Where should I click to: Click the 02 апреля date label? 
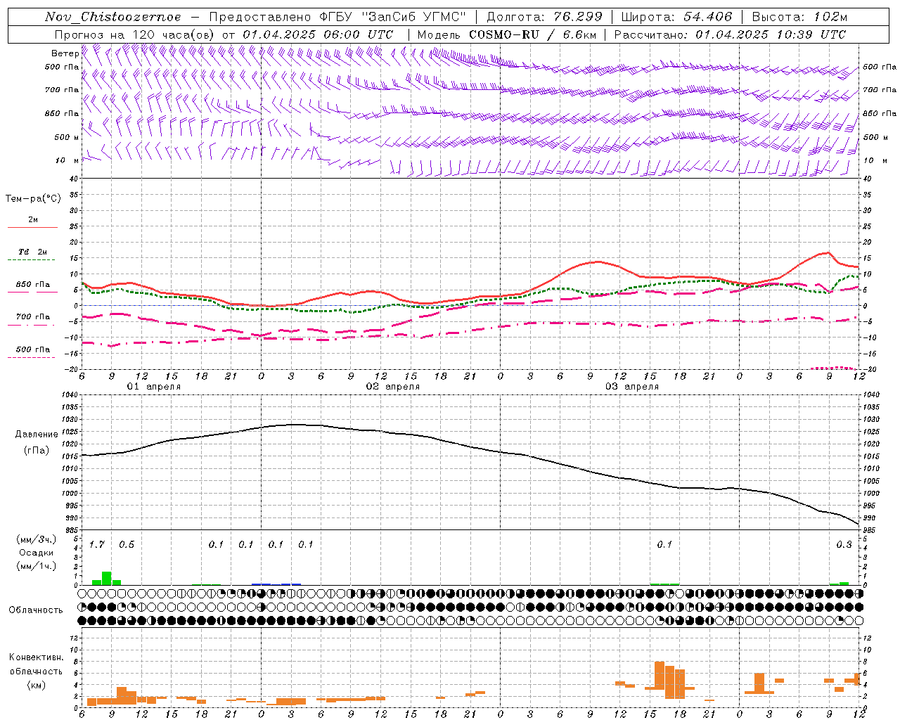[393, 387]
